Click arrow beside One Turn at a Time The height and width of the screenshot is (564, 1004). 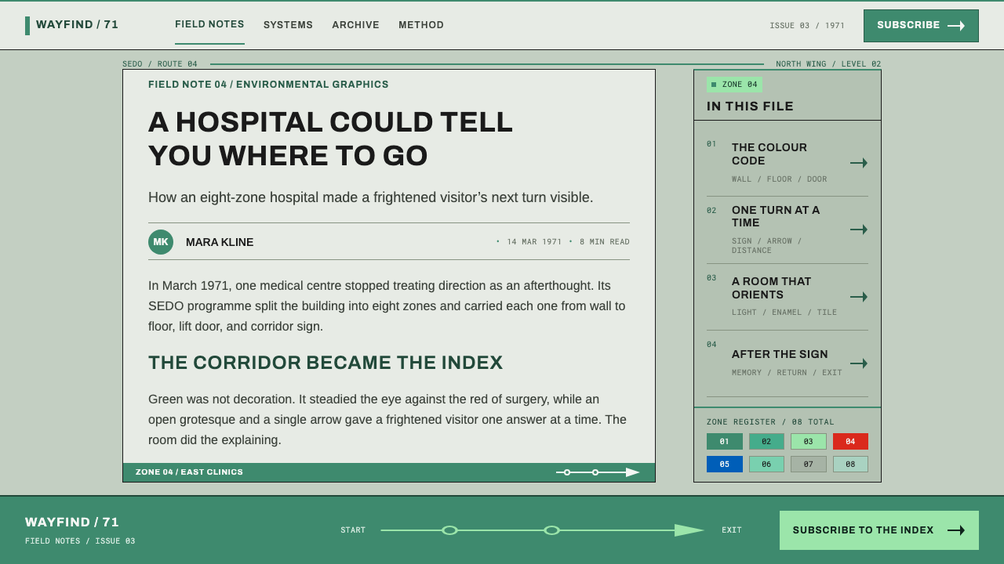(859, 230)
